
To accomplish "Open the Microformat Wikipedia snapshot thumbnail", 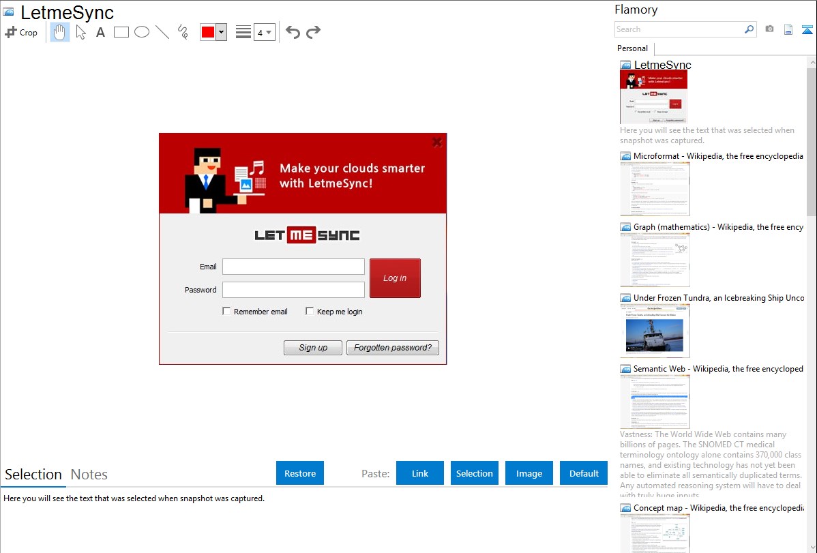I will pyautogui.click(x=655, y=189).
